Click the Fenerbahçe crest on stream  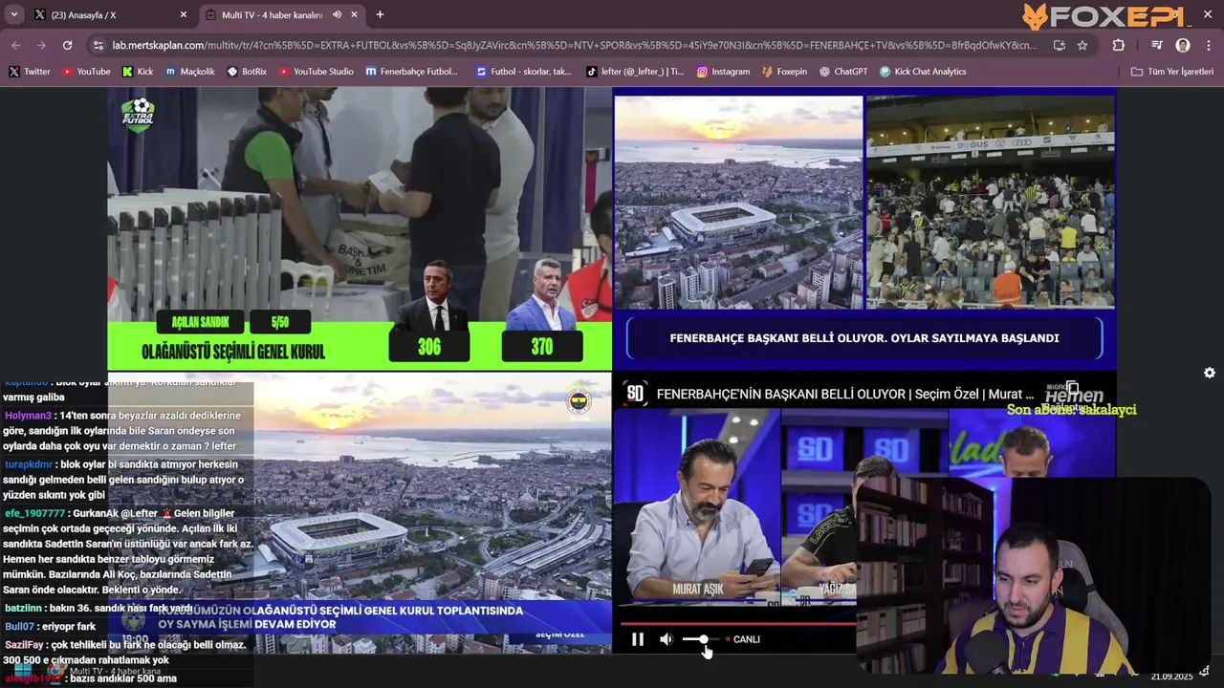coord(579,401)
